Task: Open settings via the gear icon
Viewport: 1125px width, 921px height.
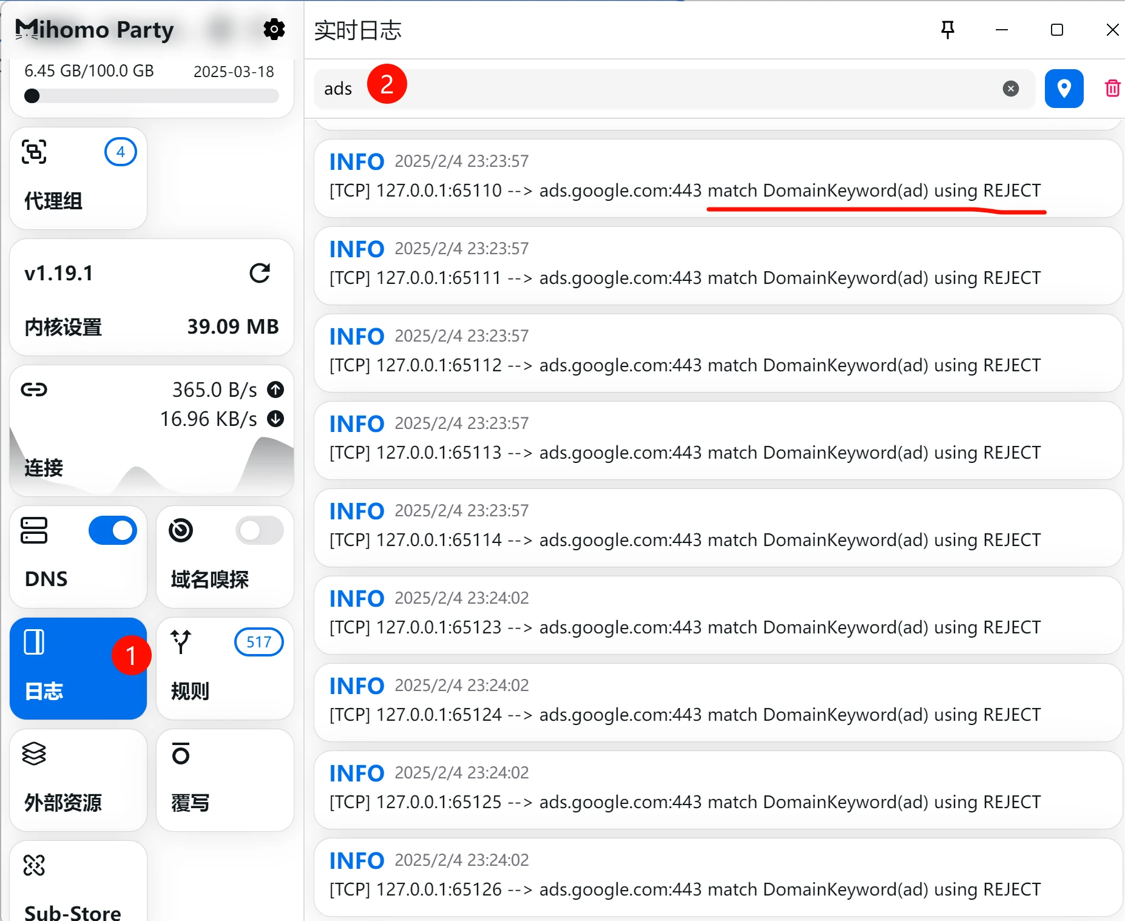Action: [274, 29]
